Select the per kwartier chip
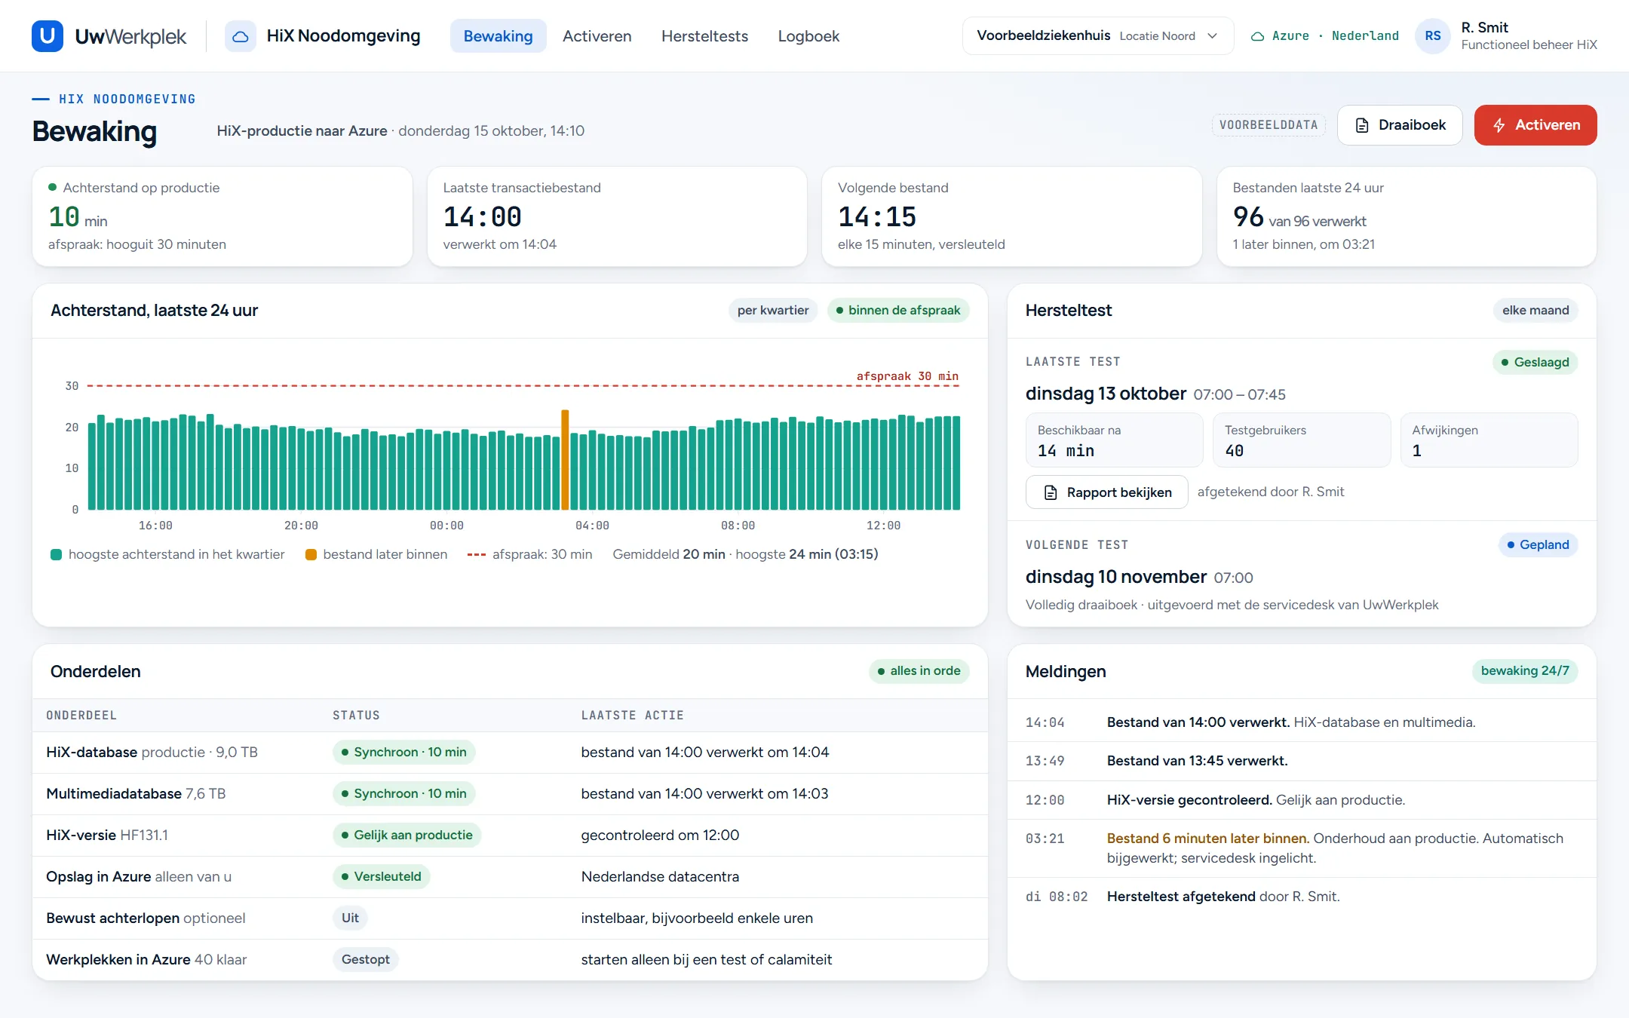This screenshot has height=1018, width=1629. [x=773, y=311]
